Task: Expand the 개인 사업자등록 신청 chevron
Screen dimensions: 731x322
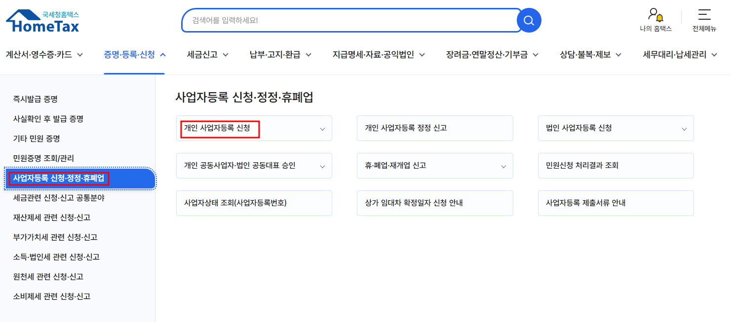Action: coord(322,129)
